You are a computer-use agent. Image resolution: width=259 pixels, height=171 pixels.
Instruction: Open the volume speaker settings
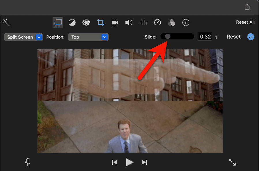coord(129,22)
